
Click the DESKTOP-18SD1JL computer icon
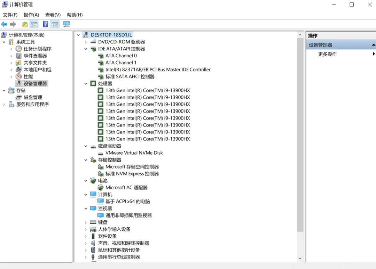coord(86,35)
